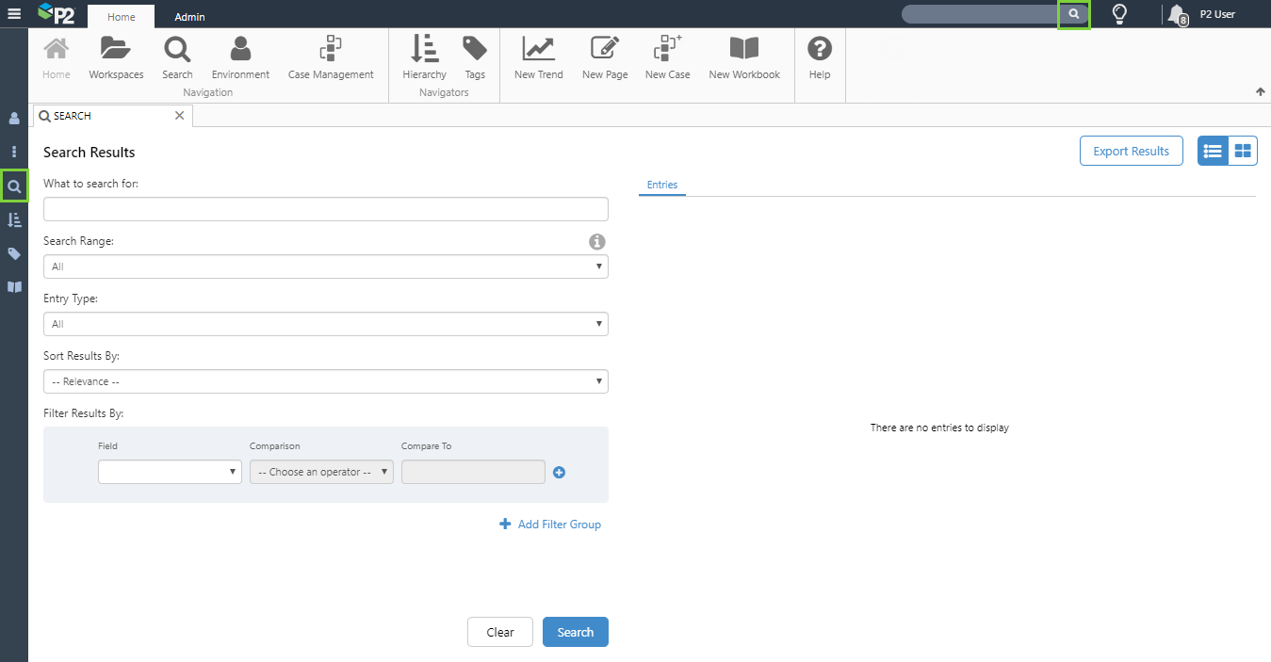Open the lightbulb tips icon
Viewport: 1271px width, 662px height.
pyautogui.click(x=1119, y=14)
